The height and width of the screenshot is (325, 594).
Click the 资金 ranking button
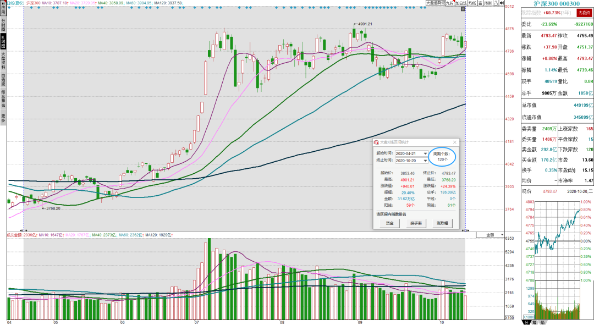(389, 223)
